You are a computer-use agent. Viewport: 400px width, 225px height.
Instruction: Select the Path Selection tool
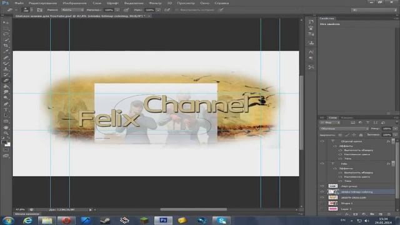(6, 115)
